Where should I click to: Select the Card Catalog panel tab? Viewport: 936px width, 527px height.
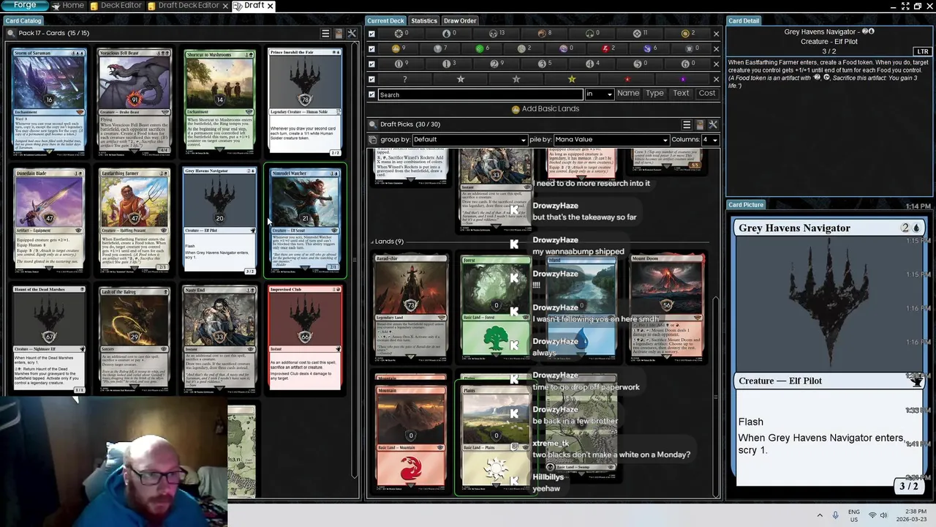[23, 20]
